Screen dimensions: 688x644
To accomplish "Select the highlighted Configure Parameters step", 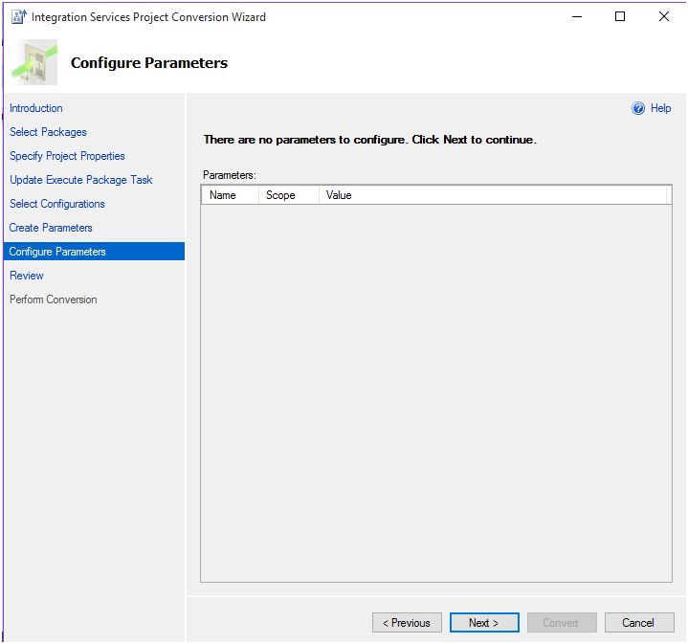I will tap(94, 252).
